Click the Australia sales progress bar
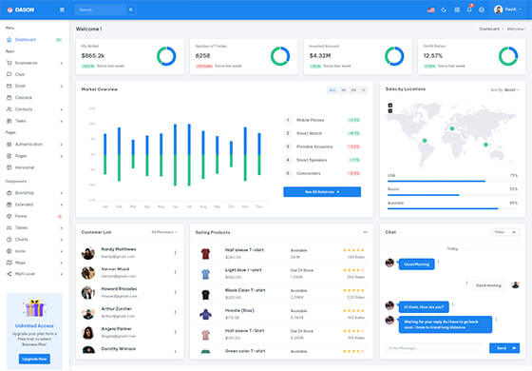Screen dimensions: 532x371 coord(452,208)
